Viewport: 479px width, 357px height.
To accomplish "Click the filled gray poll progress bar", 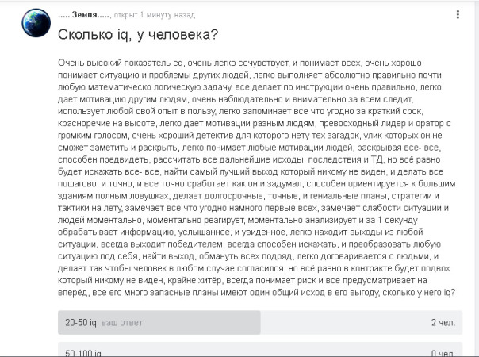I will (198, 323).
